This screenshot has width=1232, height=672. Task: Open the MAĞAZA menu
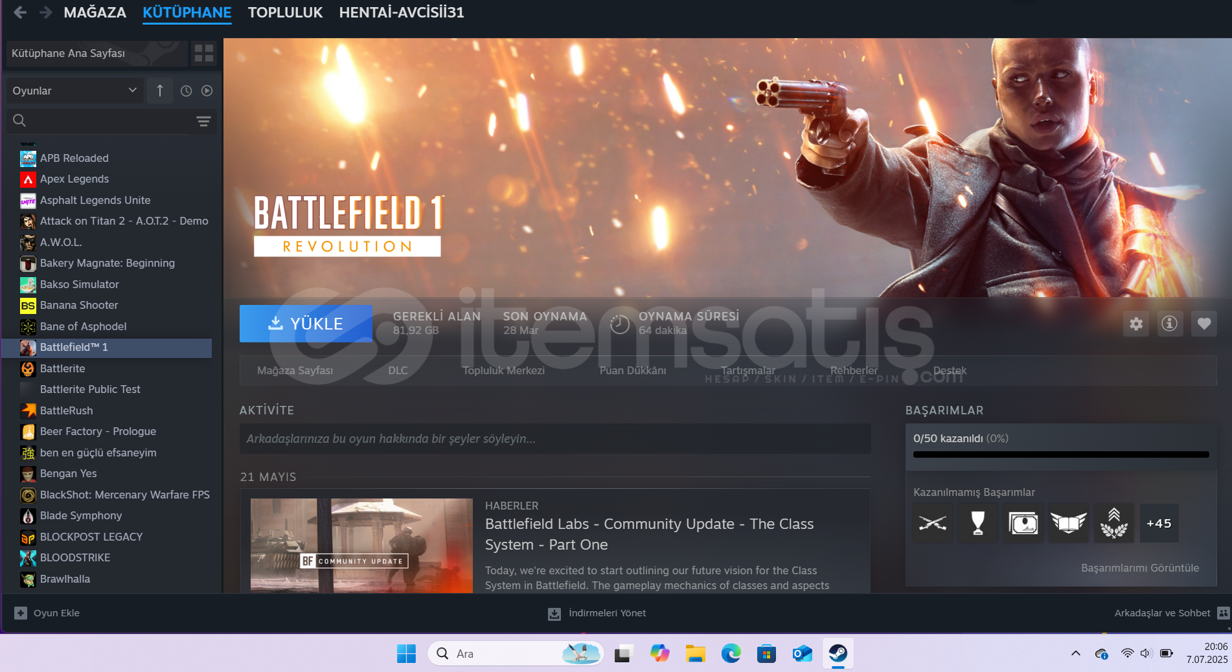[x=95, y=12]
